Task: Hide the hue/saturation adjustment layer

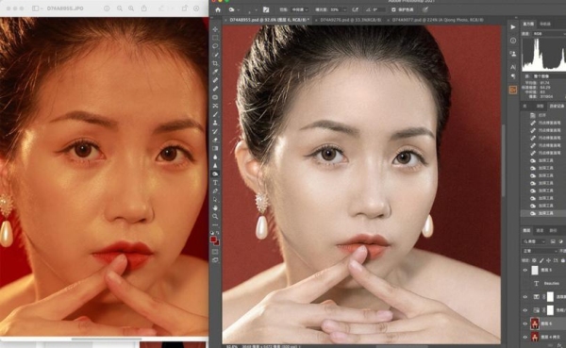Action: [525, 310]
